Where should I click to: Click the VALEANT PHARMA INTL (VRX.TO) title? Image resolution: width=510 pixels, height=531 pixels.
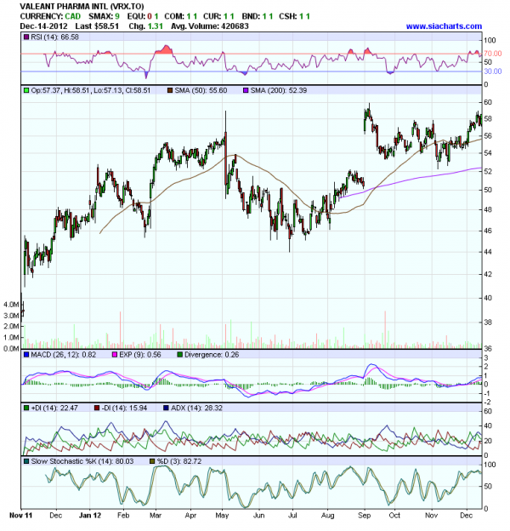tap(81, 7)
